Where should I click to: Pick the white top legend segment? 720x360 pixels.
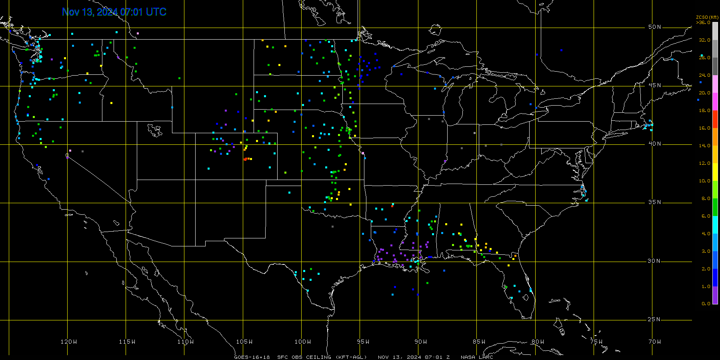[x=715, y=31]
